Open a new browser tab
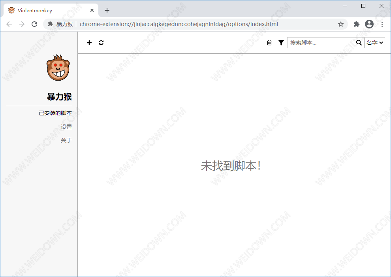The height and width of the screenshot is (277, 391). 107,10
